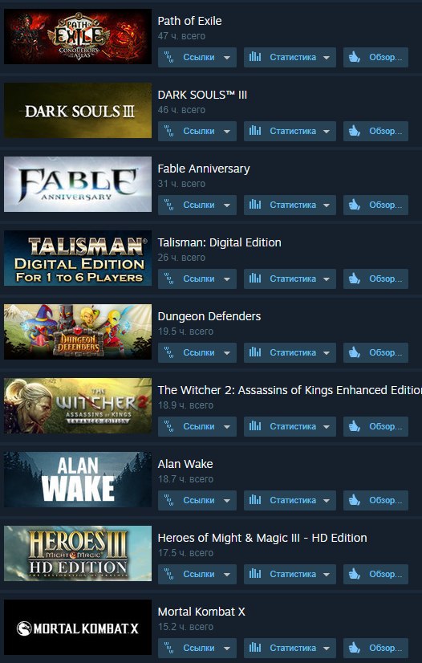Expand the Ссылки dropdown arrow for Mortal Kombat X

227,649
